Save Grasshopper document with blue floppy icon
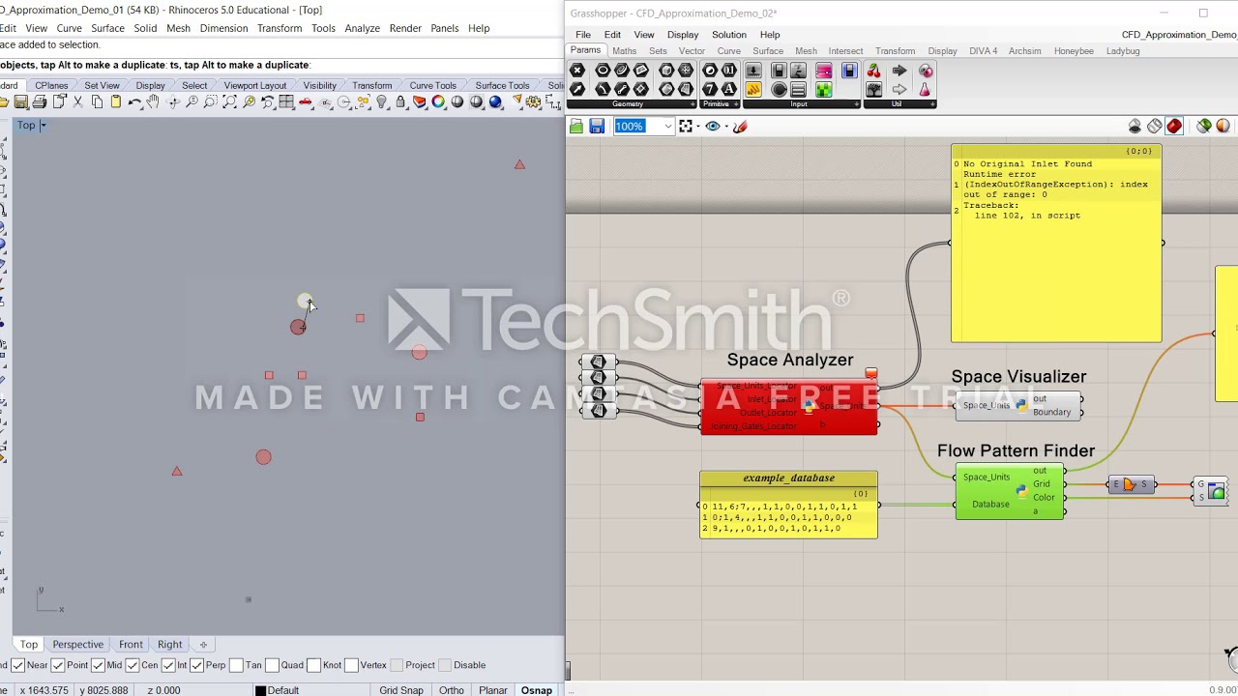The width and height of the screenshot is (1238, 696). (x=597, y=127)
